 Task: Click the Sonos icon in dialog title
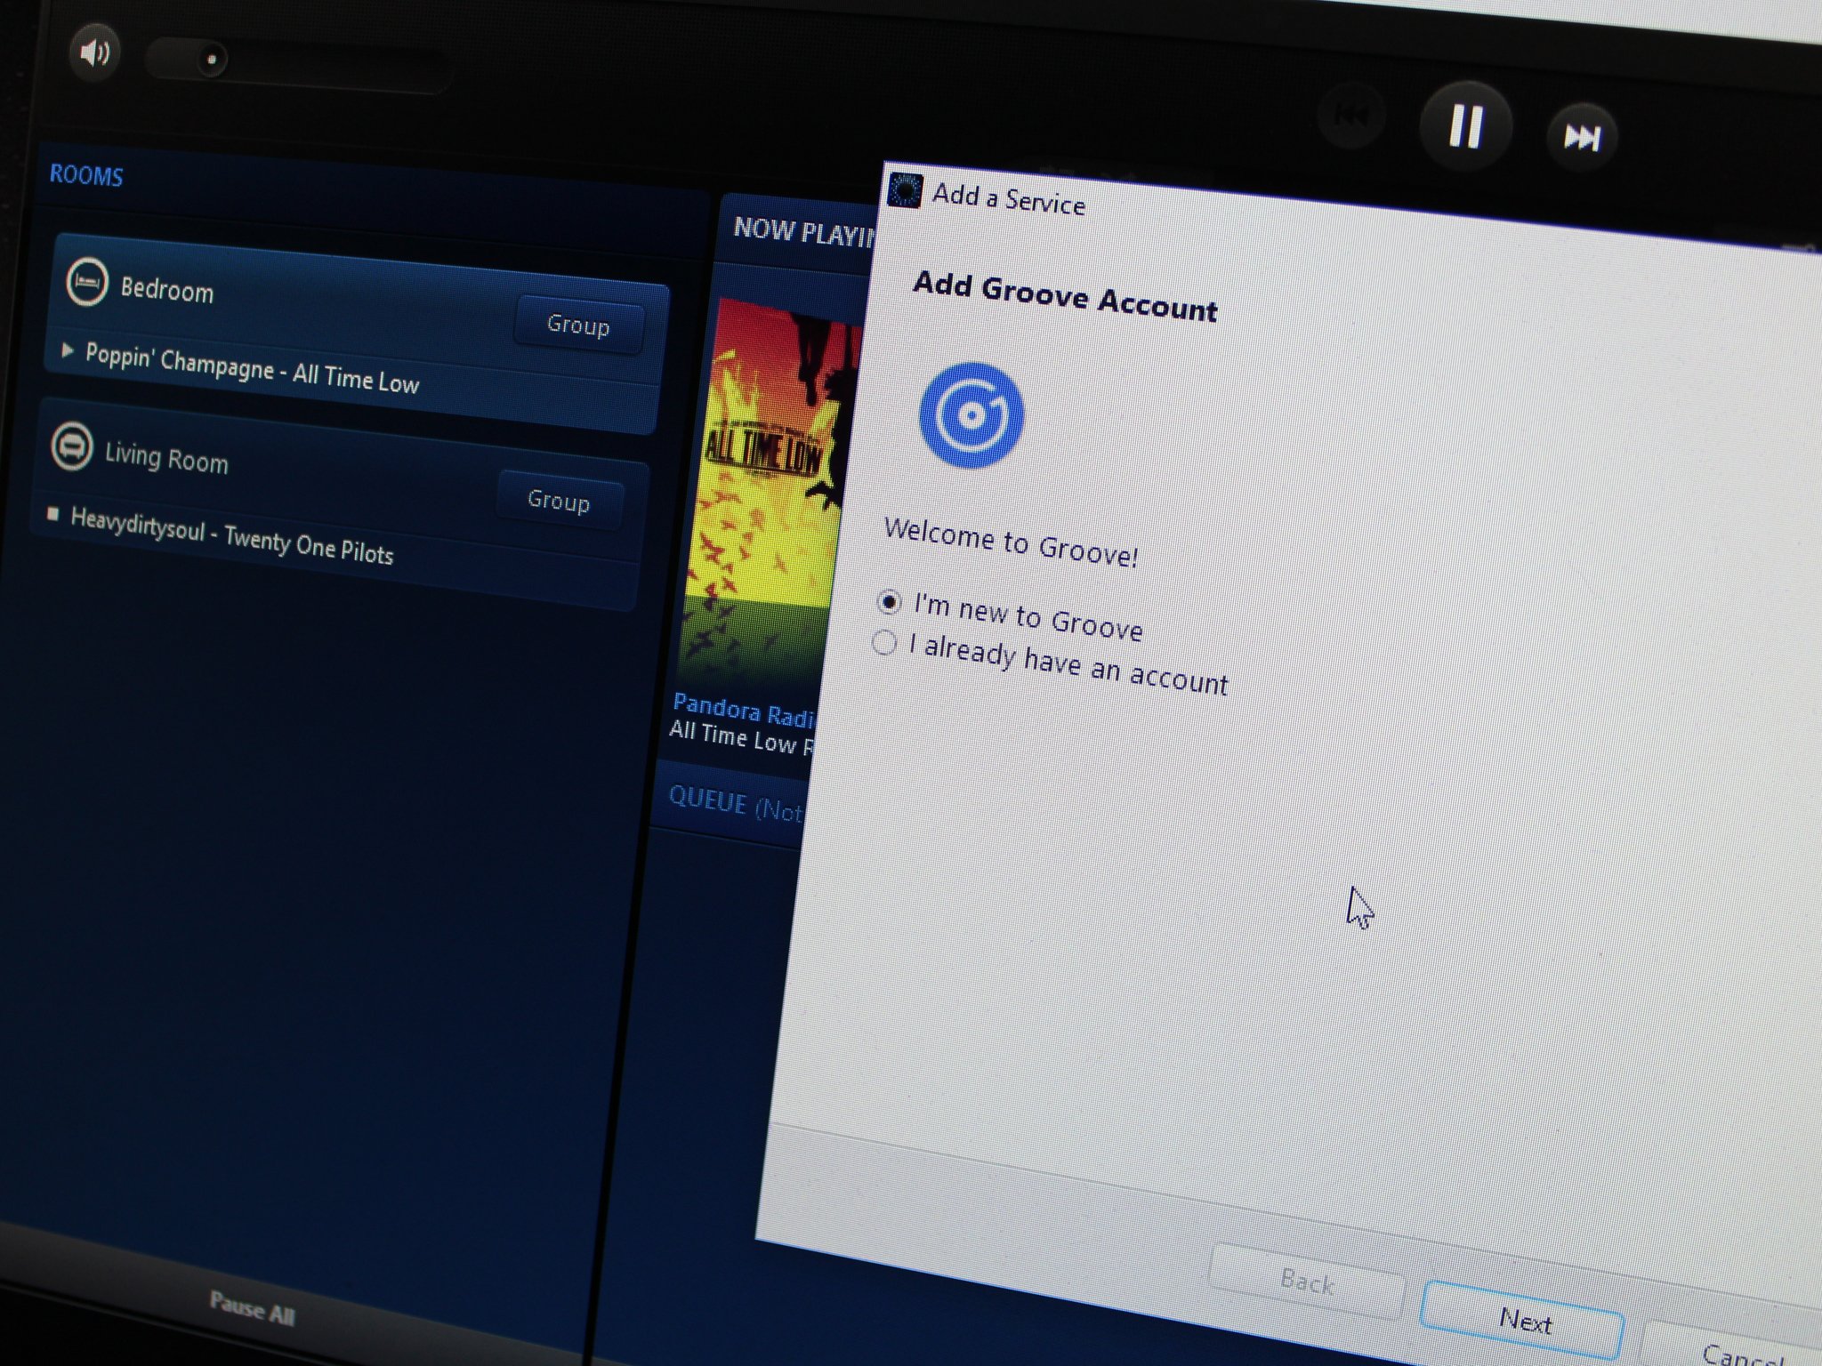pyautogui.click(x=905, y=189)
